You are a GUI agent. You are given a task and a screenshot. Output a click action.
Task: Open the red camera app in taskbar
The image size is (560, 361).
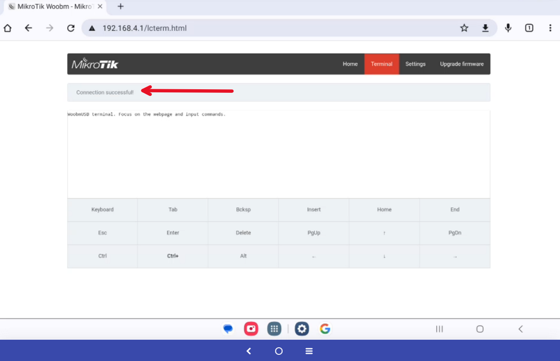pyautogui.click(x=251, y=329)
